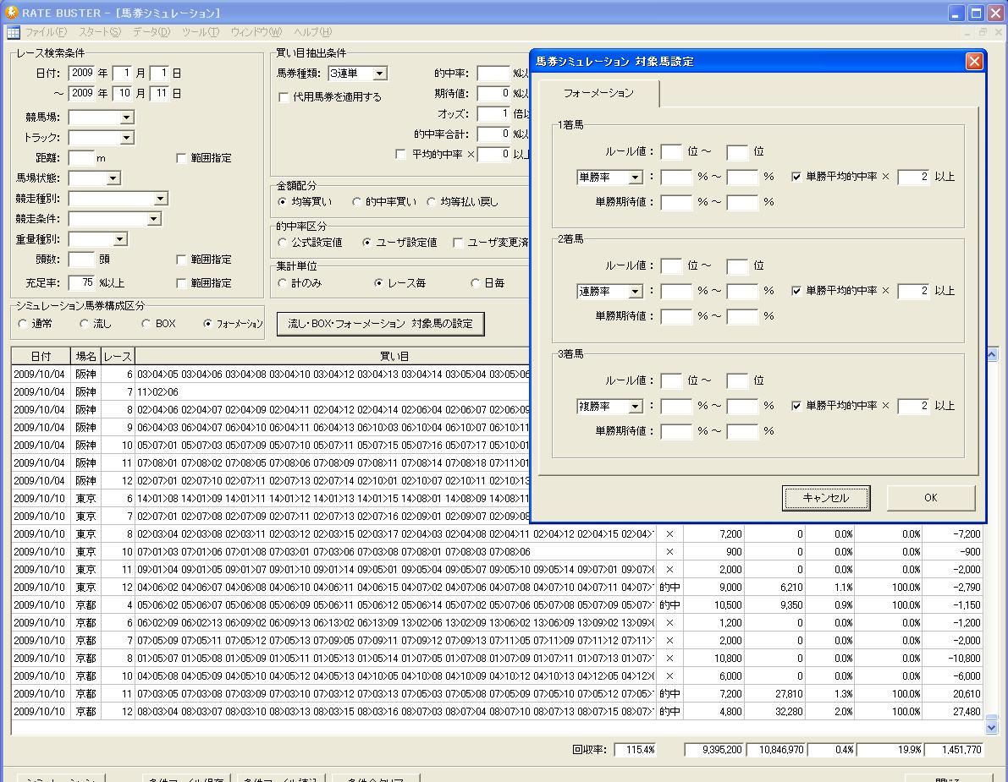This screenshot has height=782, width=1008.
Task: Select 均等払い戻し radio button
Action: click(x=432, y=201)
